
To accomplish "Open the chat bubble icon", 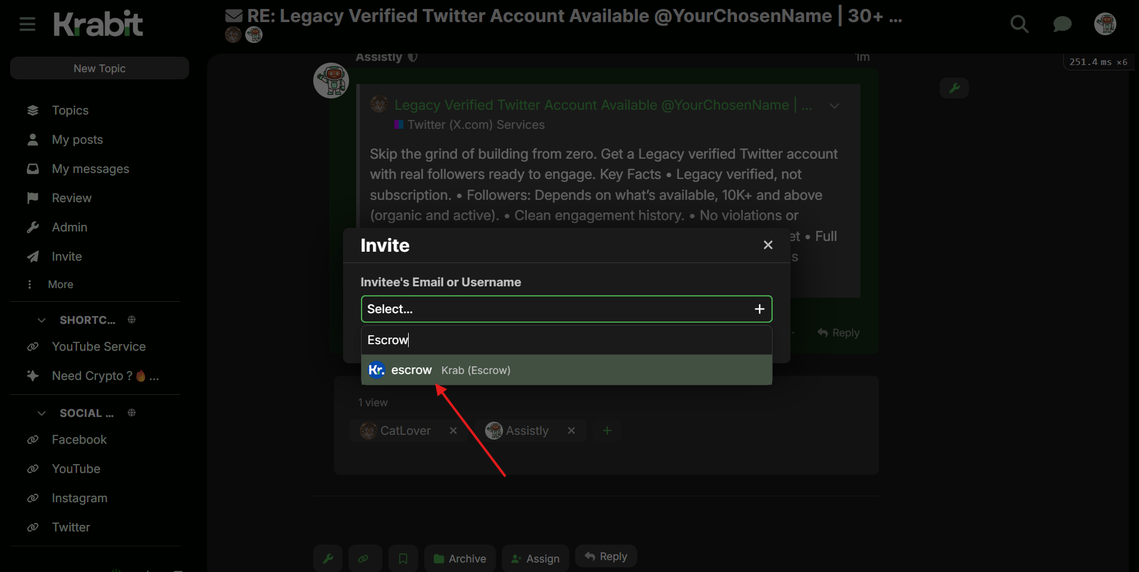I will (1062, 24).
